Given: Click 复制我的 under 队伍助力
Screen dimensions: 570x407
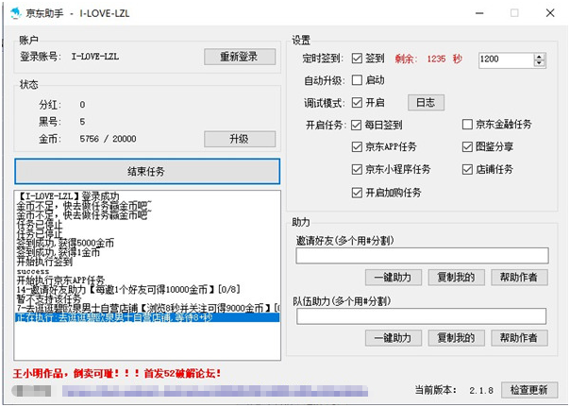Looking at the screenshot, I should point(457,338).
